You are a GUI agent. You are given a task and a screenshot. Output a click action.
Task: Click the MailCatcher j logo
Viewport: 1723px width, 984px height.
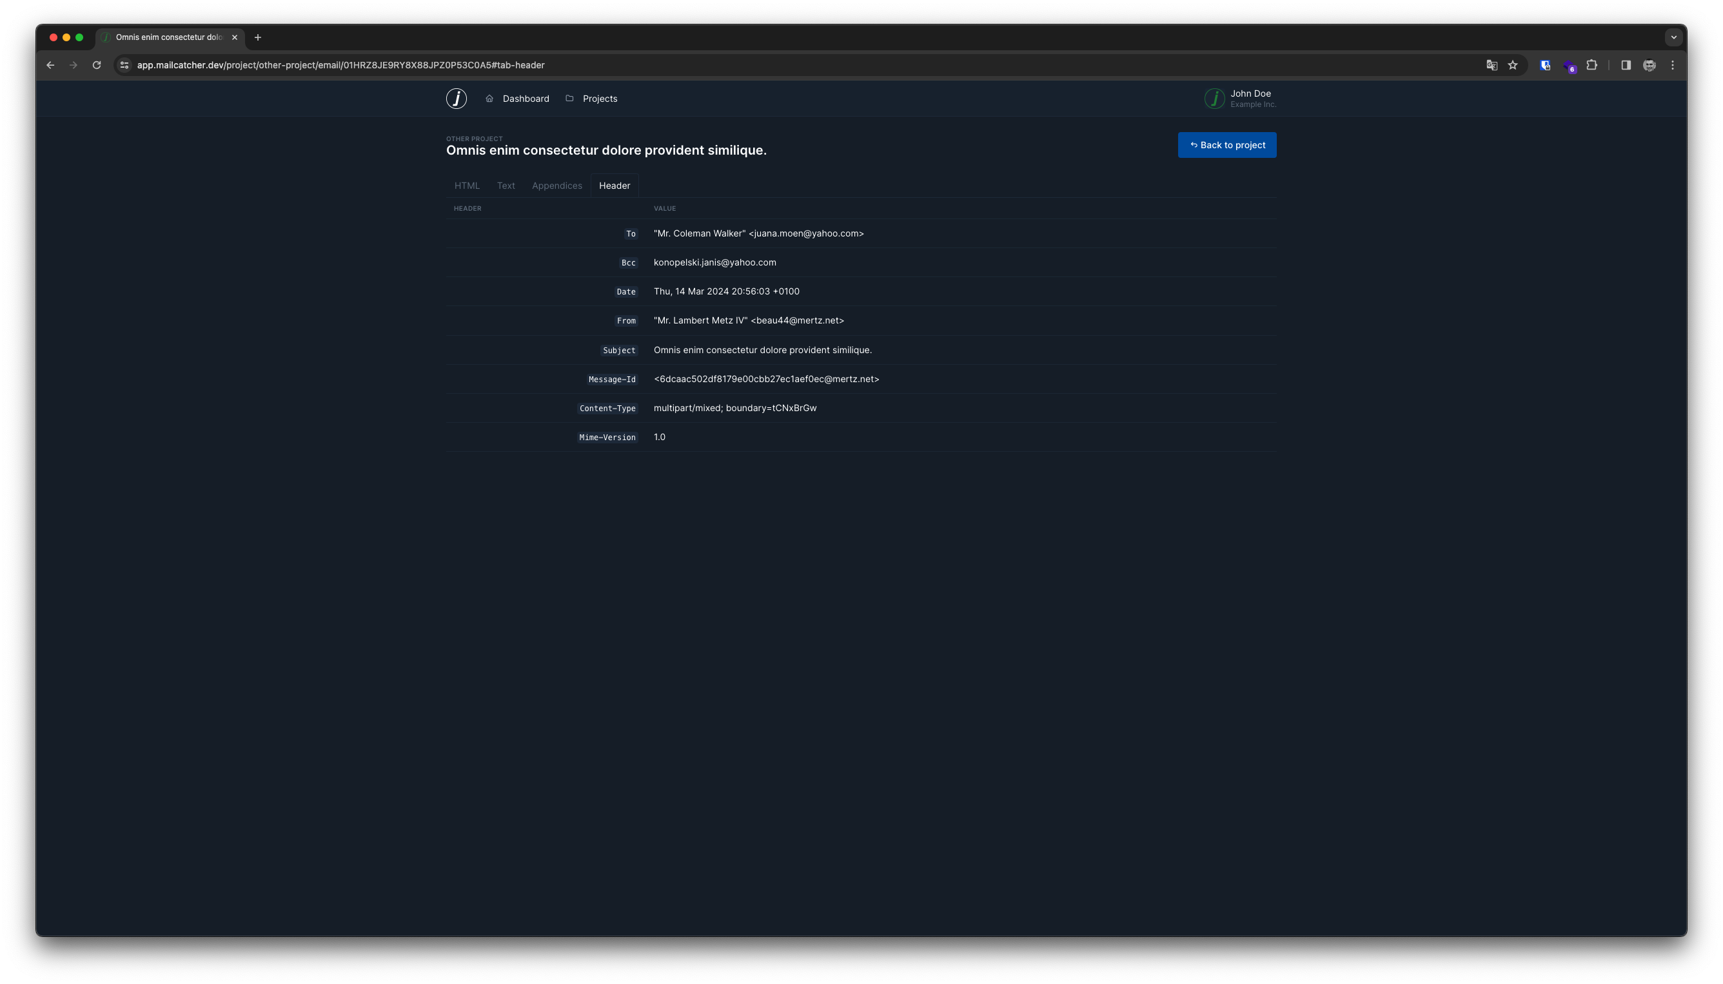[x=457, y=99]
